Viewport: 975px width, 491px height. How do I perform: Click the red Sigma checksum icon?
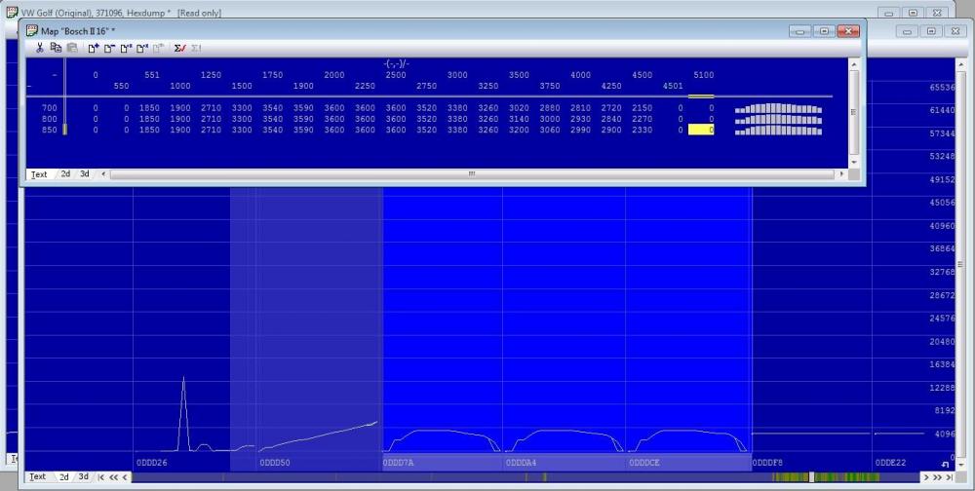click(x=180, y=48)
